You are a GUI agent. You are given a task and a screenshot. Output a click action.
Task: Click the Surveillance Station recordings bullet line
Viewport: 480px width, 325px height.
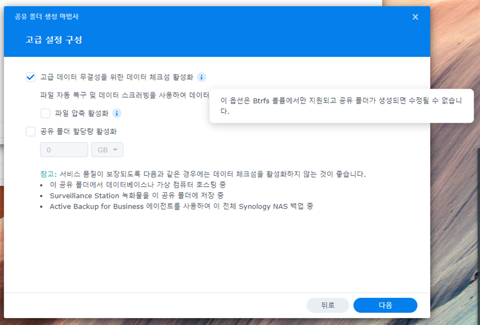(x=136, y=195)
